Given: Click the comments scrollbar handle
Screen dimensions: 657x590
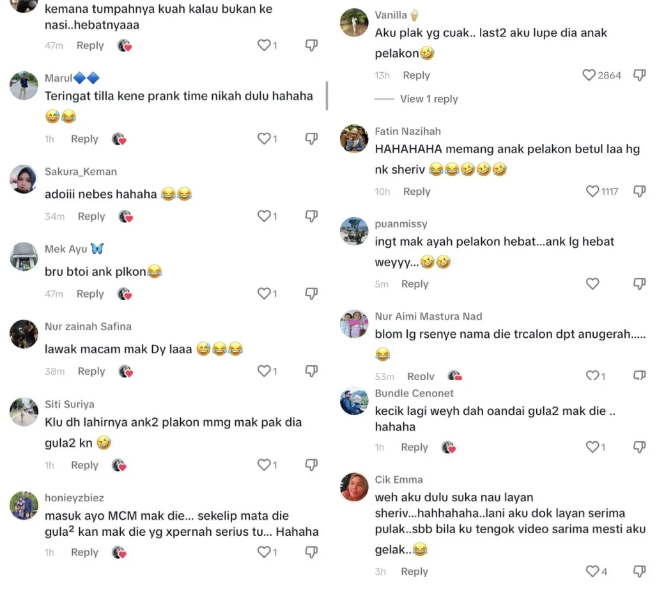Looking at the screenshot, I should tap(327, 95).
